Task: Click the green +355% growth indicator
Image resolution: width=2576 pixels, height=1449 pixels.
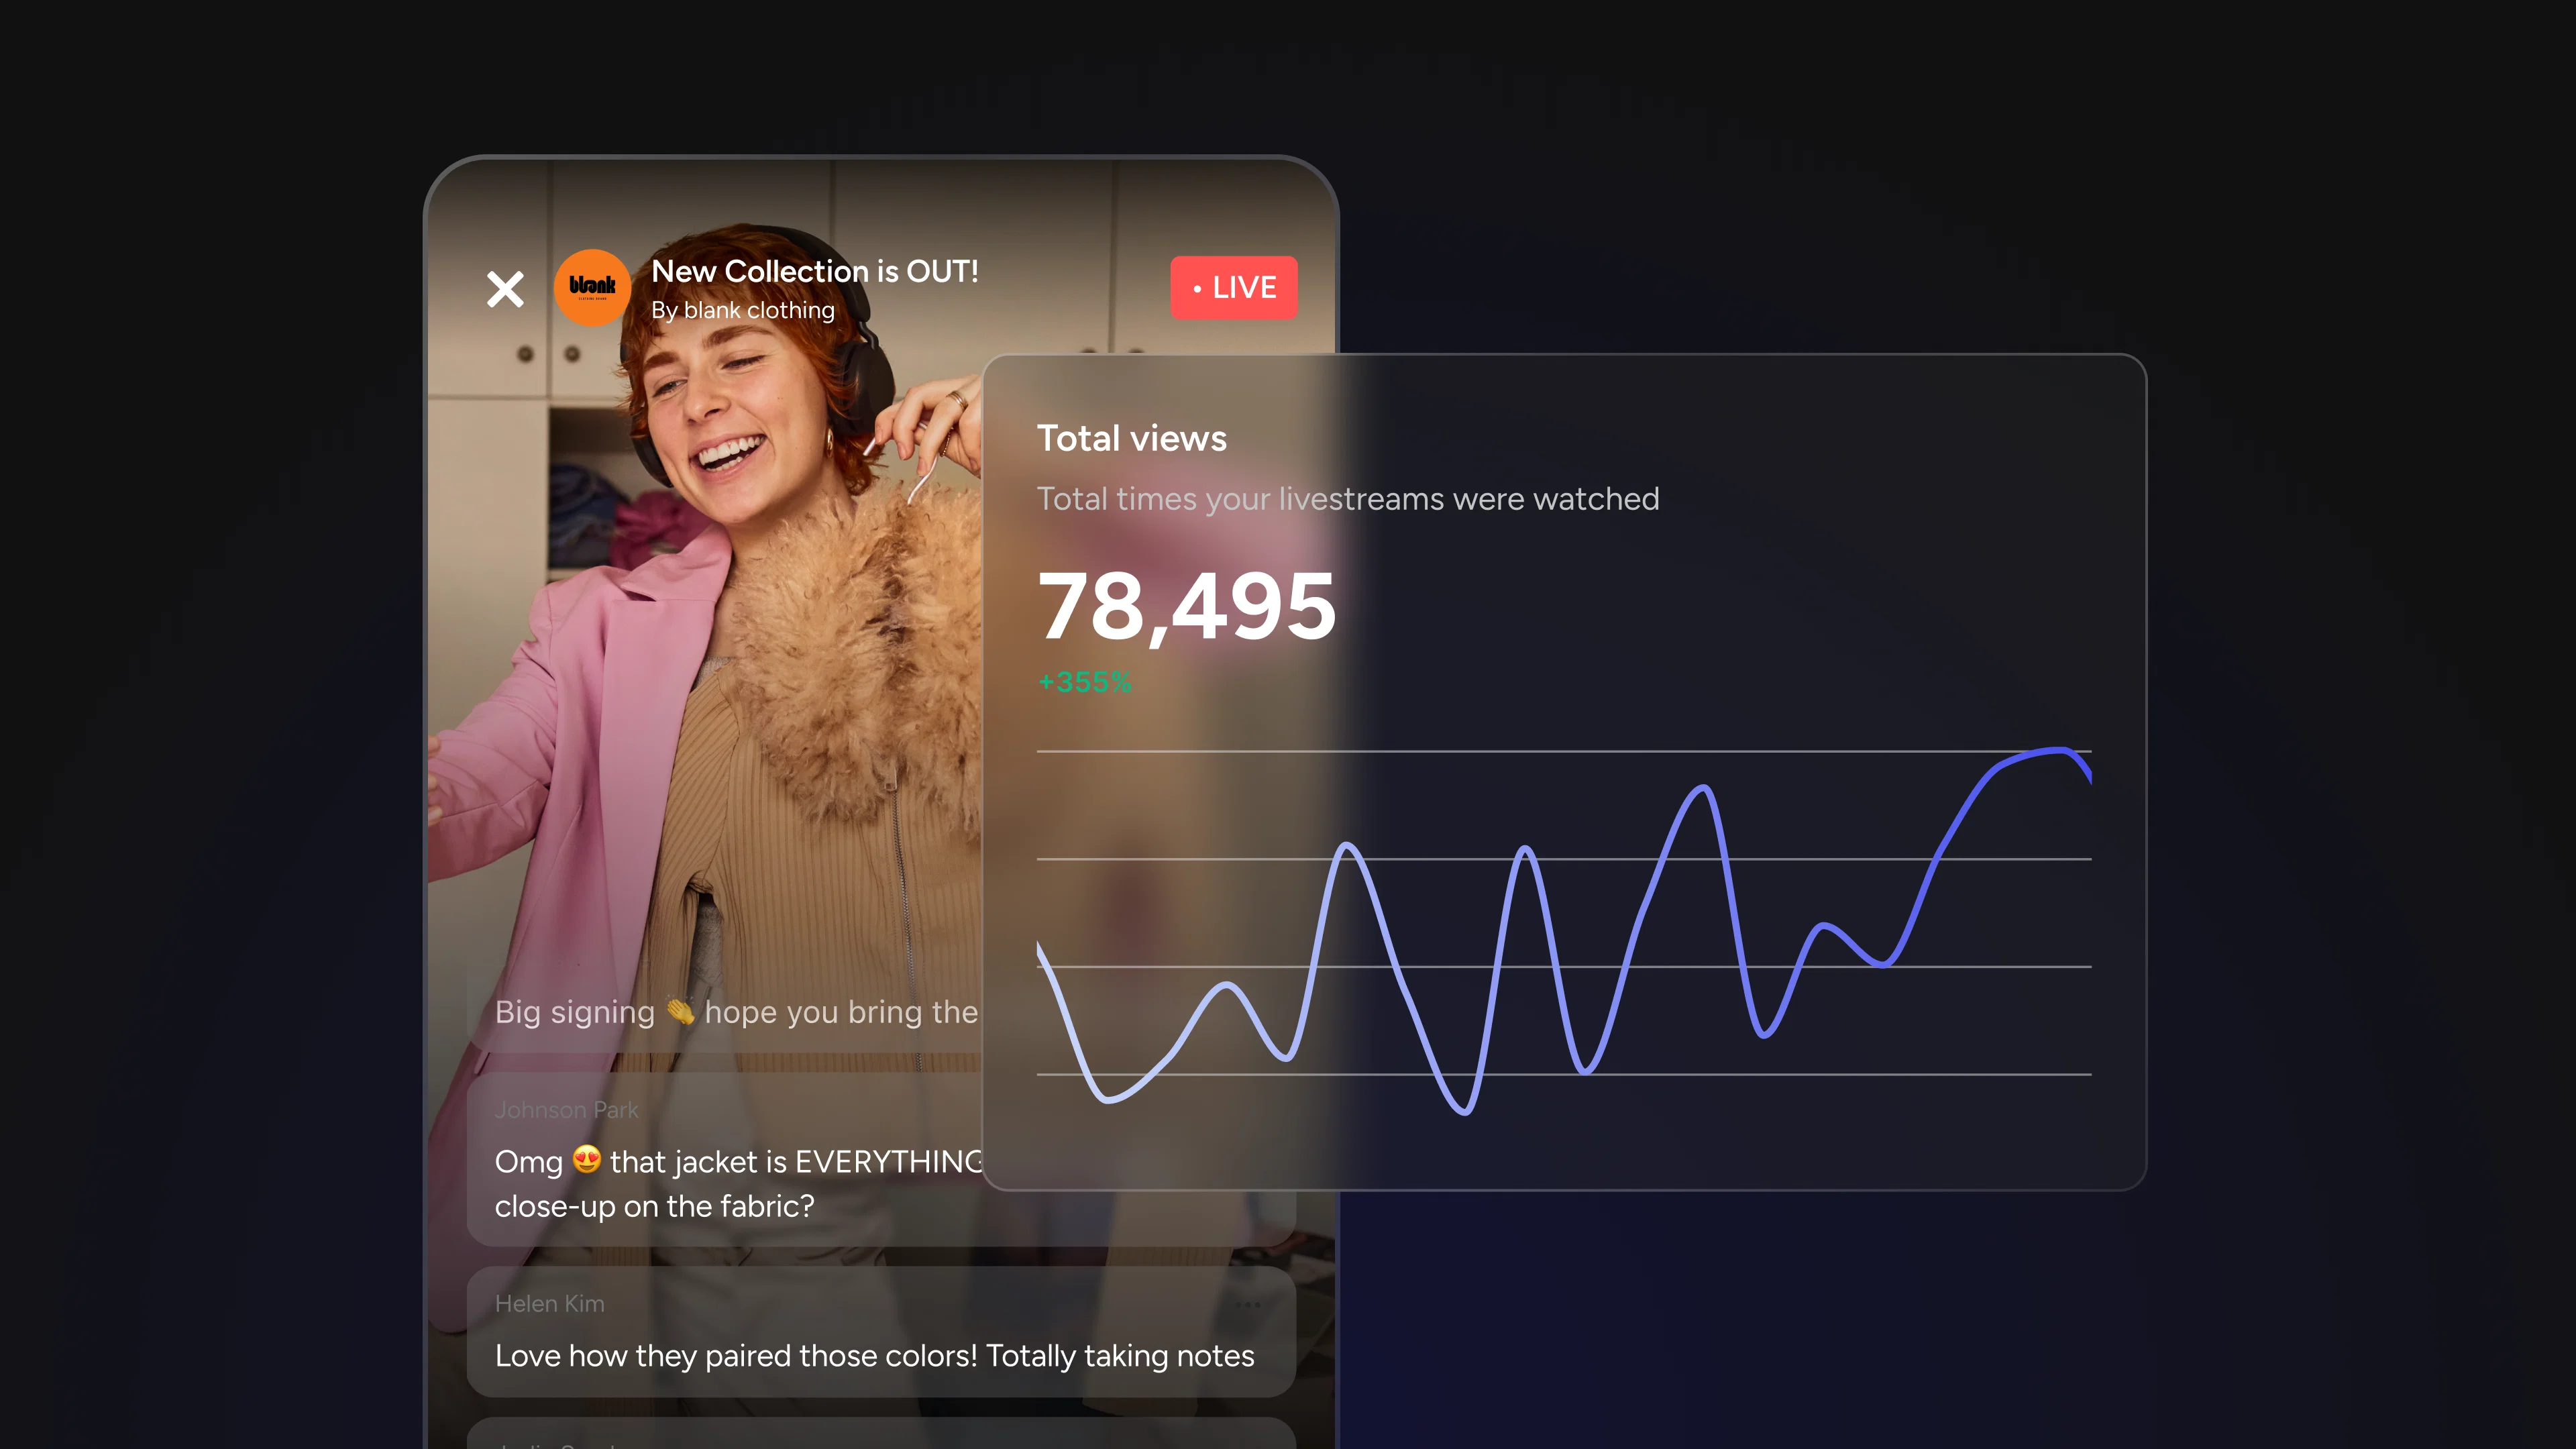Action: [1084, 682]
